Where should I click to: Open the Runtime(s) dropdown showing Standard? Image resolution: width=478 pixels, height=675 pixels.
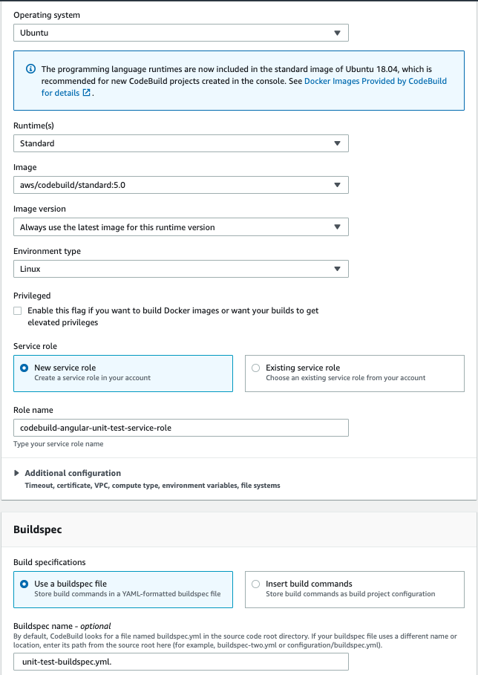coord(180,143)
